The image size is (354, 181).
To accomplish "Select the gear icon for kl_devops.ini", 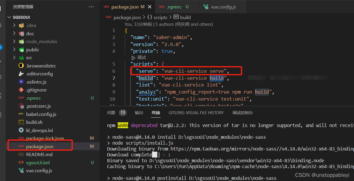I will [x=21, y=130].
